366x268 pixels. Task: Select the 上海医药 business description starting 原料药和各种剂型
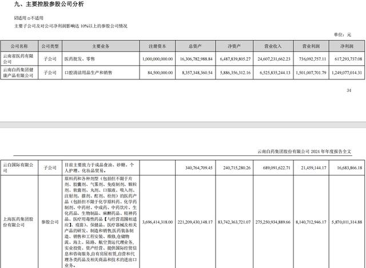(101, 222)
